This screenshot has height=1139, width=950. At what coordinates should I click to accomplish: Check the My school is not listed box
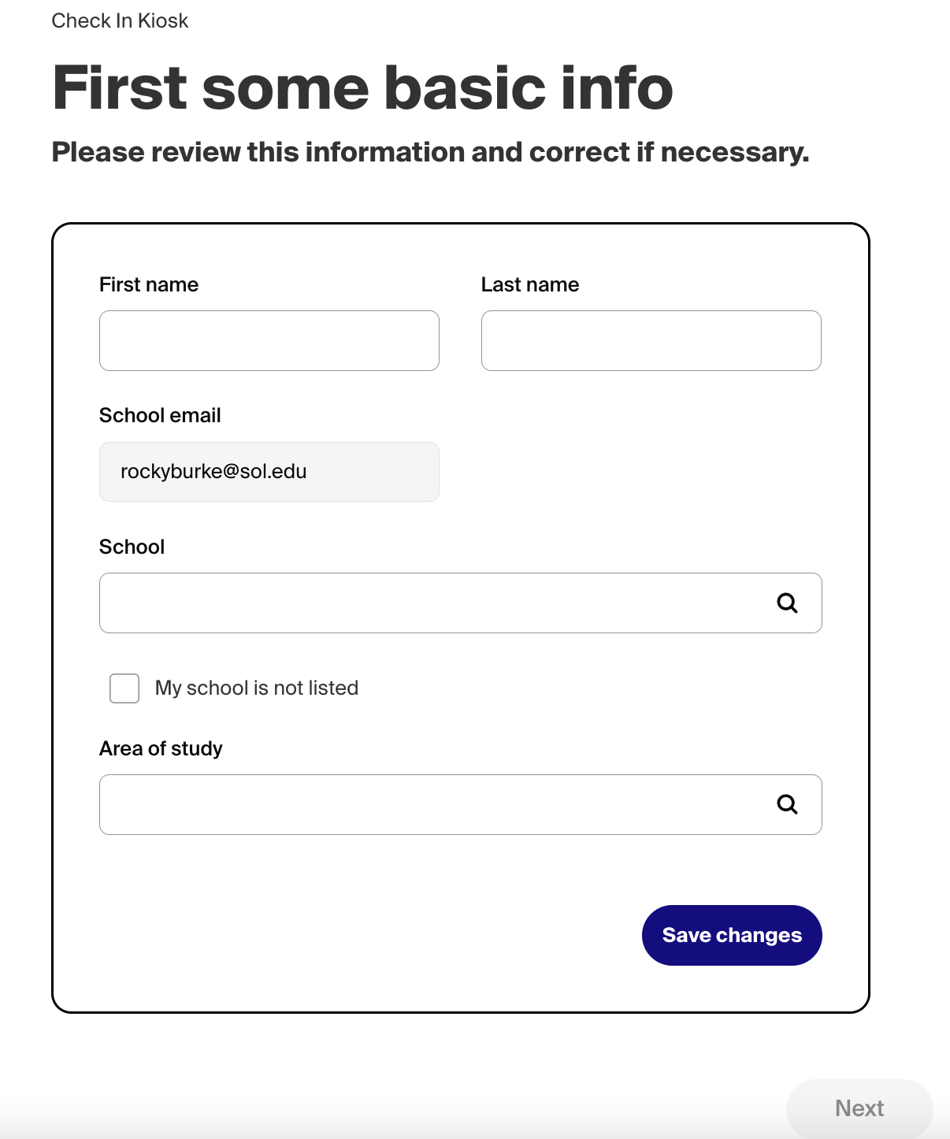[124, 688]
